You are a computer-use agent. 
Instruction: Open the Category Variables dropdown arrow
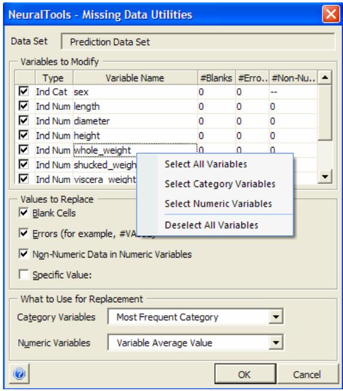(x=275, y=317)
